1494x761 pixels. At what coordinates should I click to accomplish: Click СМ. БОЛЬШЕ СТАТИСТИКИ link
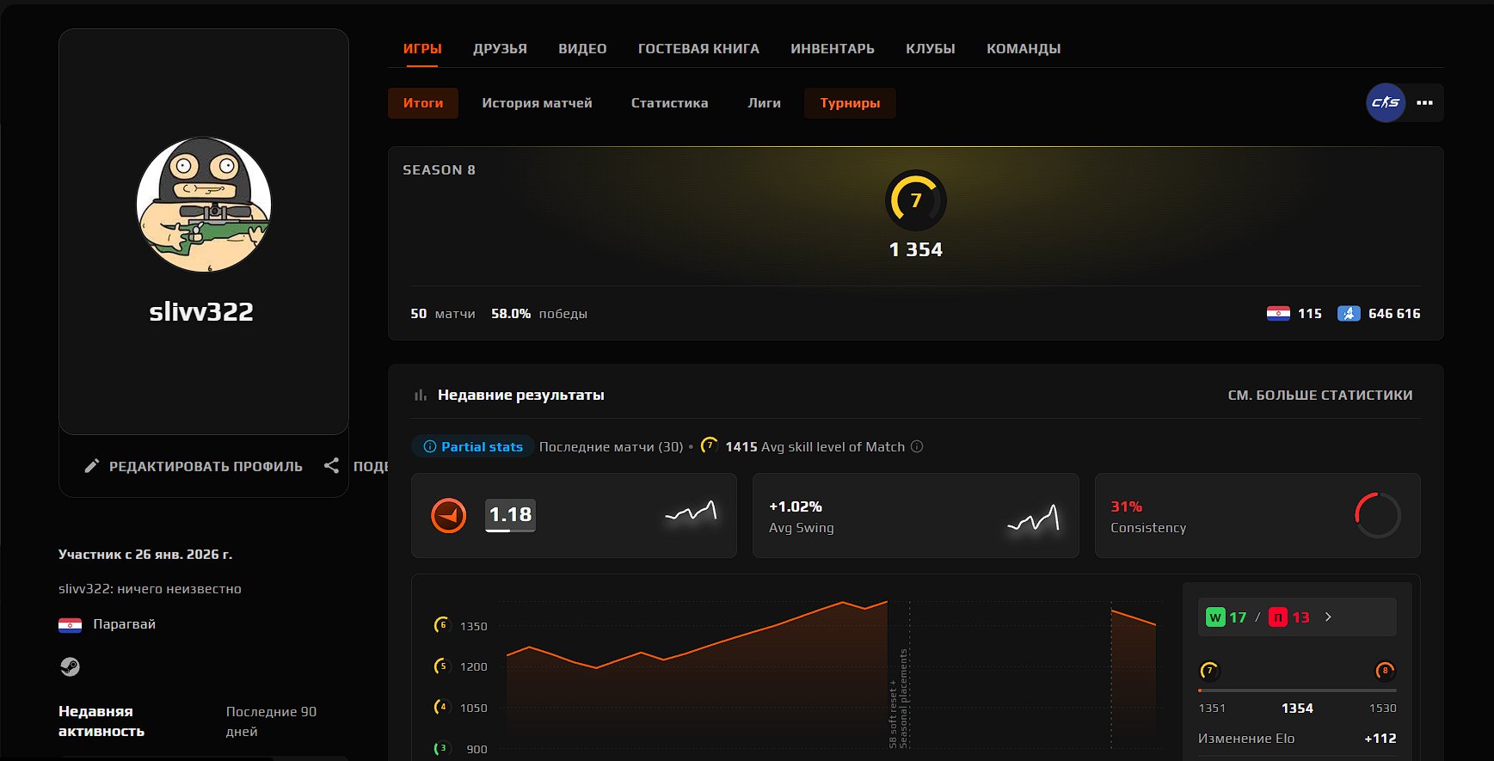(1320, 395)
